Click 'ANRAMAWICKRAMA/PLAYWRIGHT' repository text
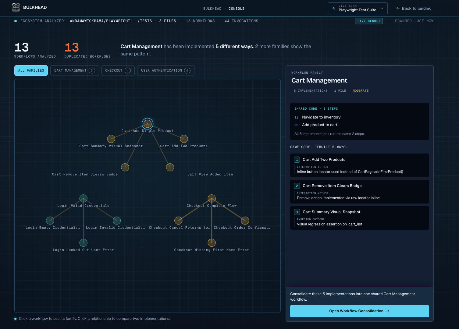Viewport: 459px width, 329px height. pos(100,21)
